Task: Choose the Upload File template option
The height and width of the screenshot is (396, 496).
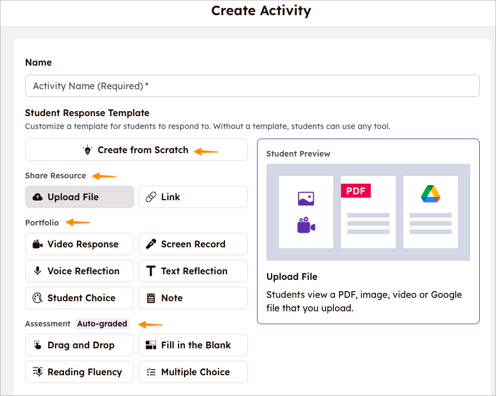Action: click(x=80, y=197)
